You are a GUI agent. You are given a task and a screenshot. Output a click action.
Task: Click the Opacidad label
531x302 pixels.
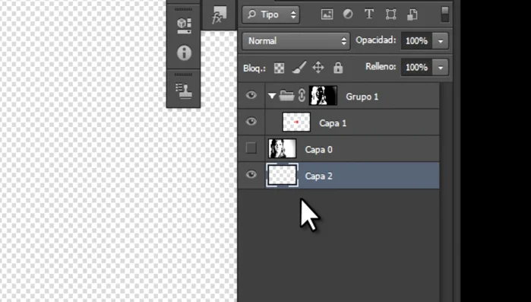click(375, 40)
